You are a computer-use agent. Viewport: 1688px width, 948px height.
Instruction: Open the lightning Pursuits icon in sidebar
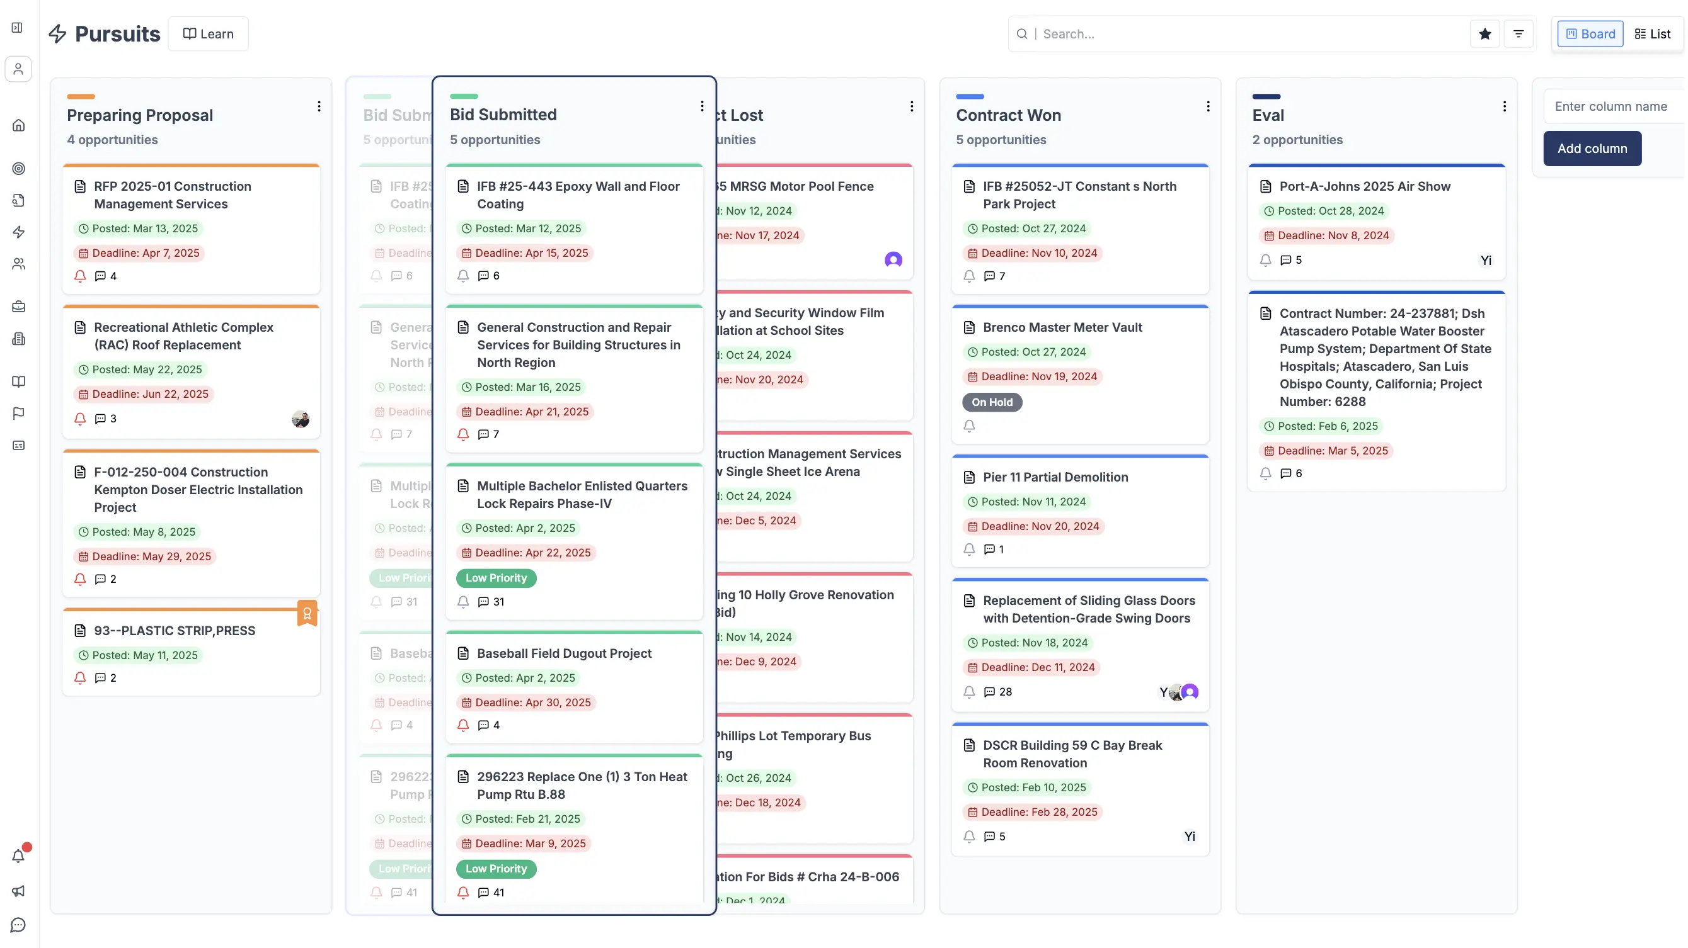pos(18,232)
